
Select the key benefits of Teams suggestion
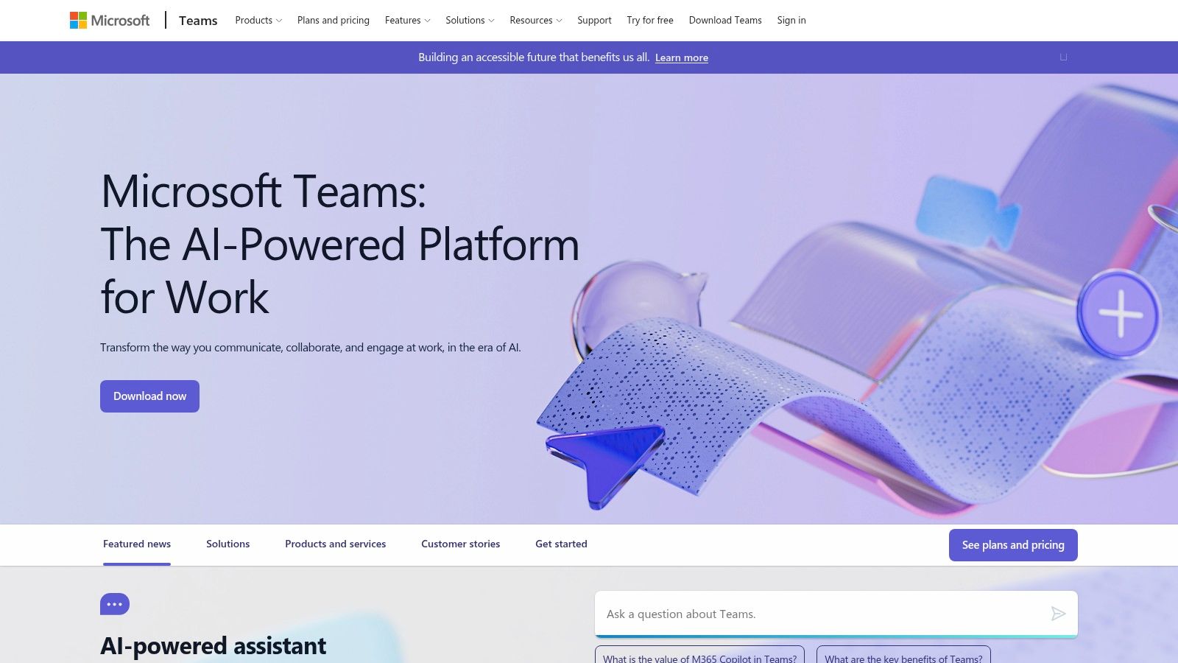[903, 655]
